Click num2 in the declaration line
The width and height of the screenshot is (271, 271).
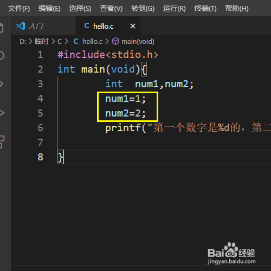click(x=177, y=84)
